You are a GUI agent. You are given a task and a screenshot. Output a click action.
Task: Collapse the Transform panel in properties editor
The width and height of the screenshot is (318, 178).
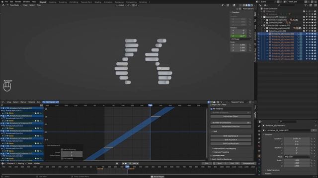pos(264,134)
